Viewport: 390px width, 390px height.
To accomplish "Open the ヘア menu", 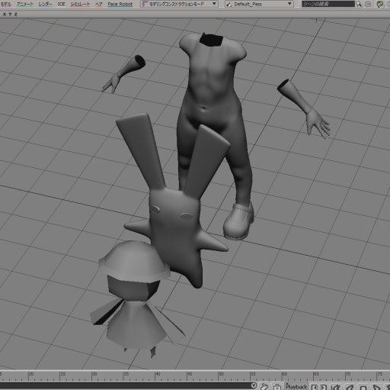I will pos(99,4).
